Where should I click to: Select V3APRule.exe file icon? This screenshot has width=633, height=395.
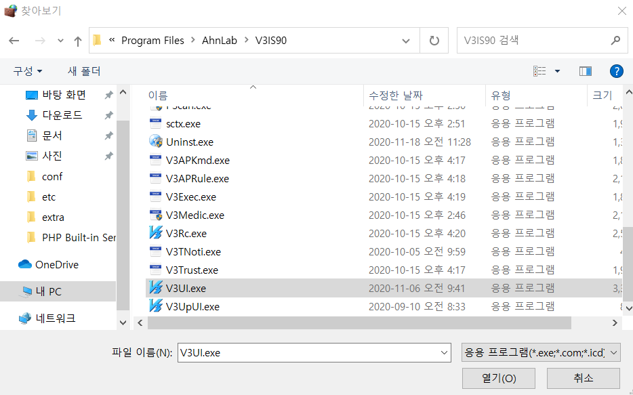click(155, 178)
